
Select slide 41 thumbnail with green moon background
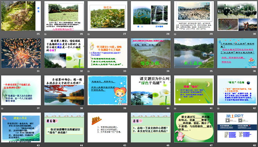[x=194, y=90]
